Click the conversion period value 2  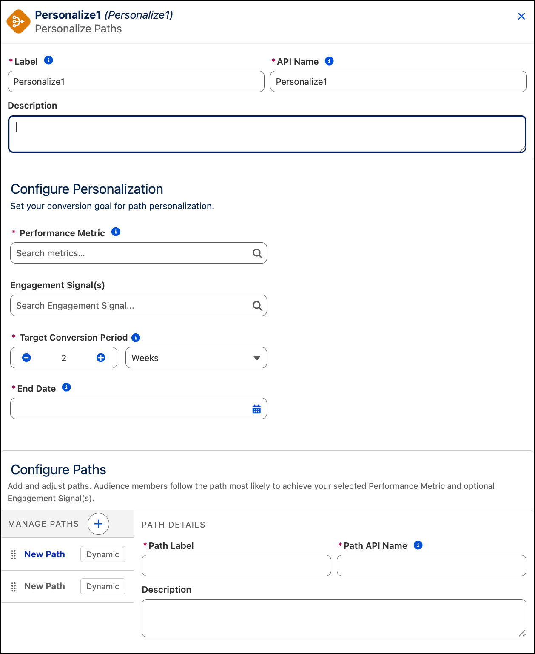64,358
